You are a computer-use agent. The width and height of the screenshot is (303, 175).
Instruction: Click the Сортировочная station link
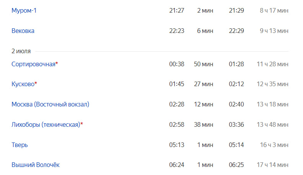(x=33, y=64)
